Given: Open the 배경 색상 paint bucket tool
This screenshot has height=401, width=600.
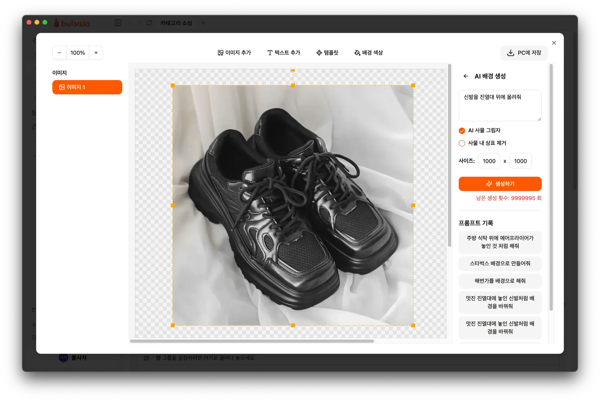Looking at the screenshot, I should [369, 53].
